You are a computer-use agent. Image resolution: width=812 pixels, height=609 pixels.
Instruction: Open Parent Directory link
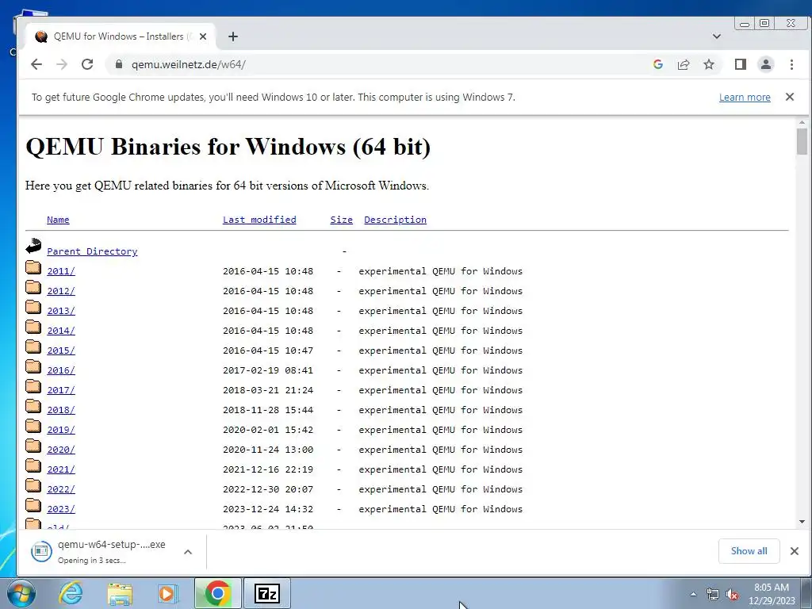[92, 251]
